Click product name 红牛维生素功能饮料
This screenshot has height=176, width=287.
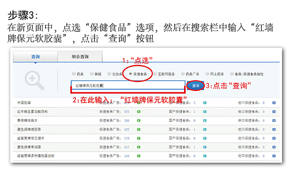coord(33,111)
